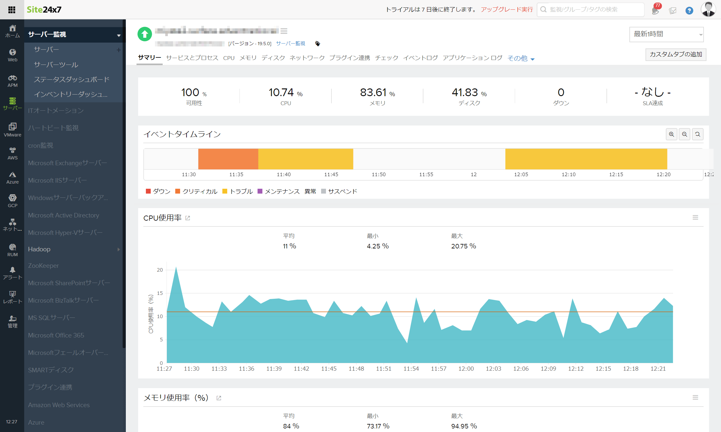
Task: Open the 最新1時間 time period dropdown
Action: click(x=666, y=34)
